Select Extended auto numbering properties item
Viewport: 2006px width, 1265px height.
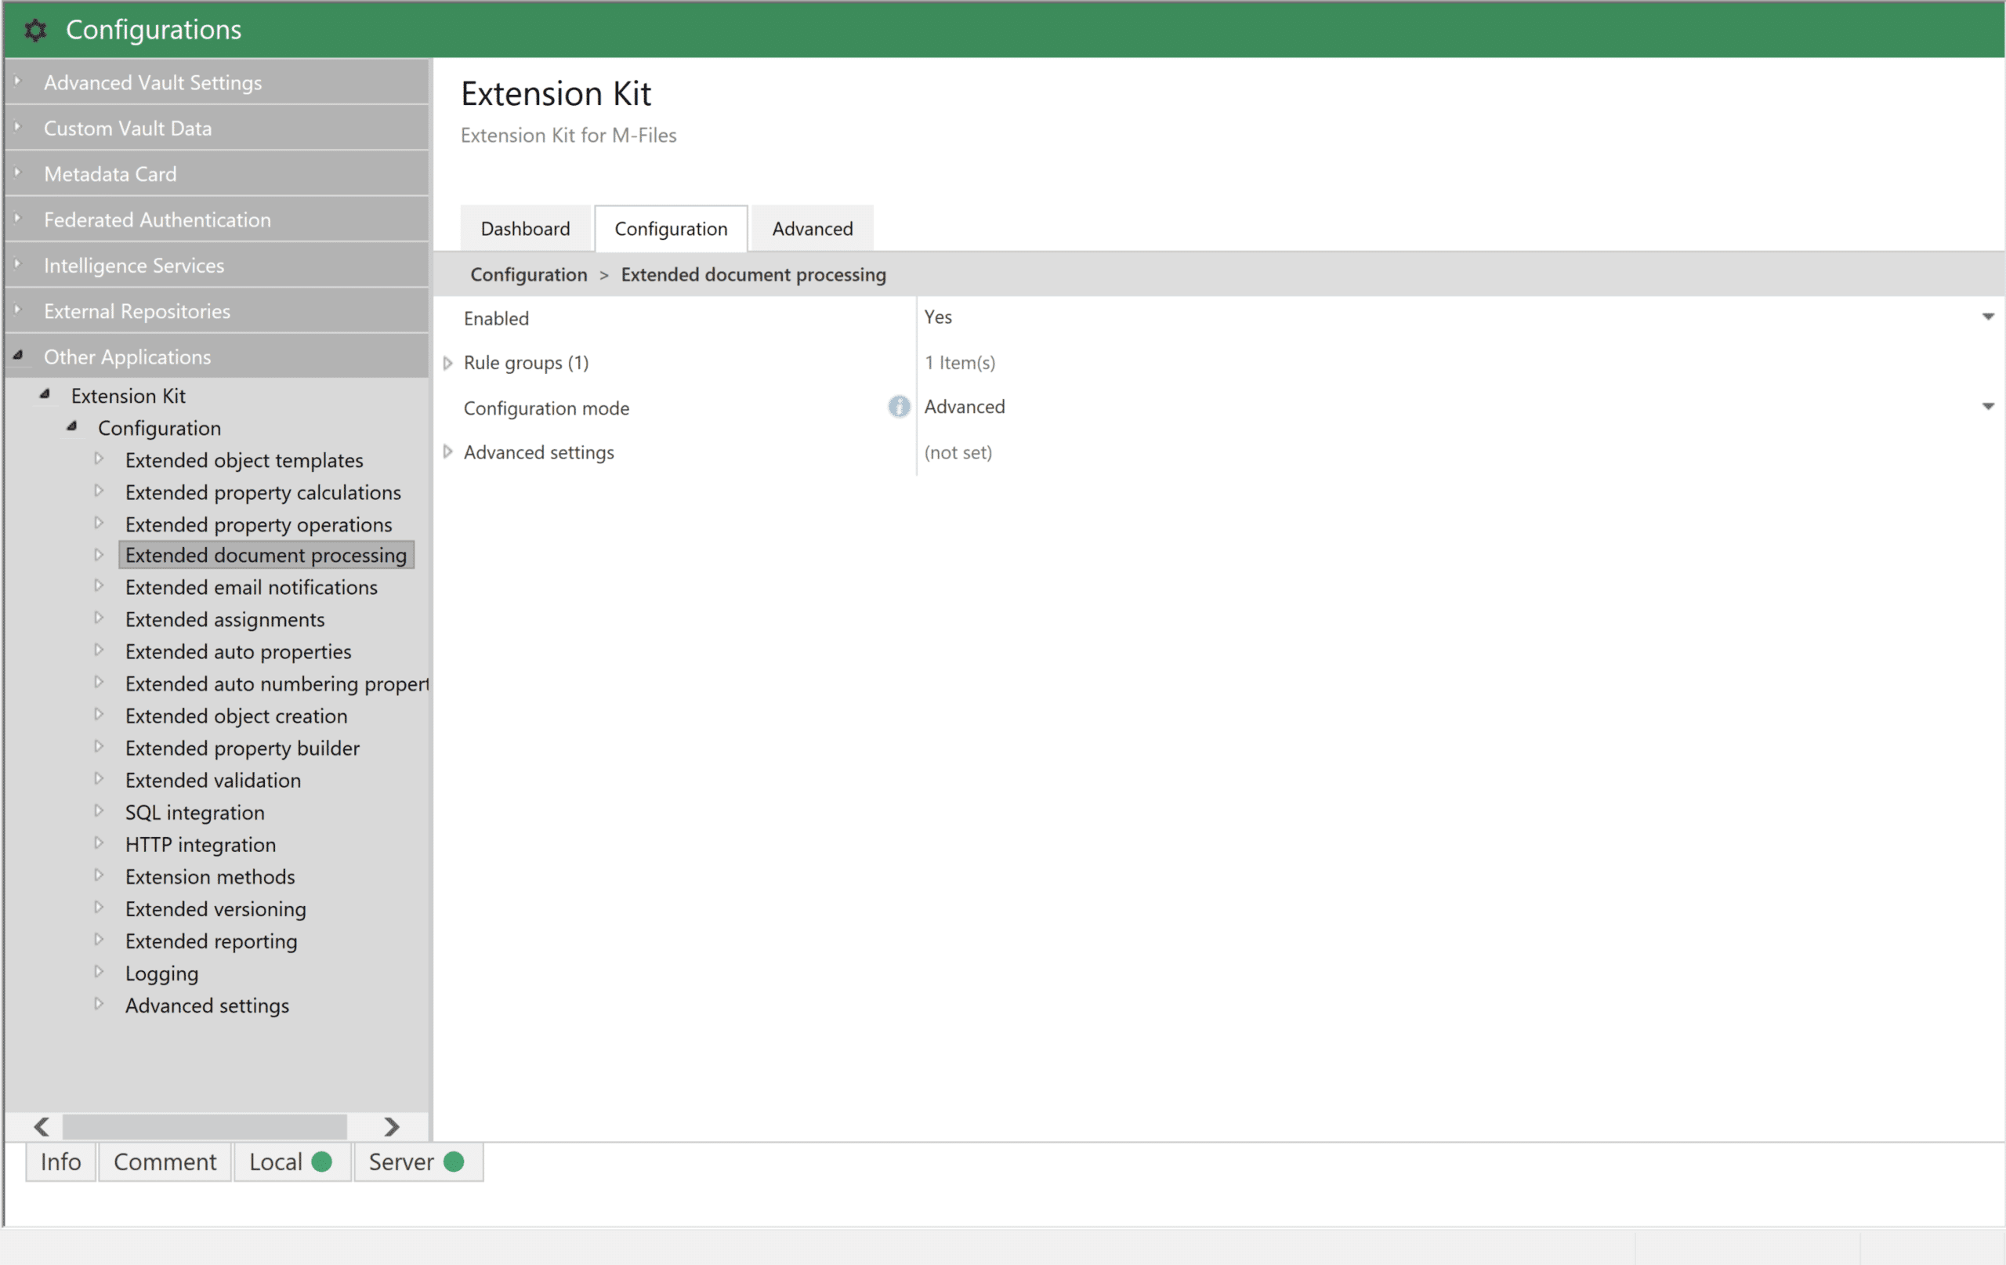(x=277, y=683)
